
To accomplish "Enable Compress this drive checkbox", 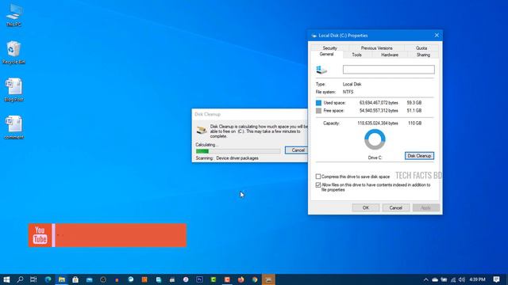I will click(318, 177).
